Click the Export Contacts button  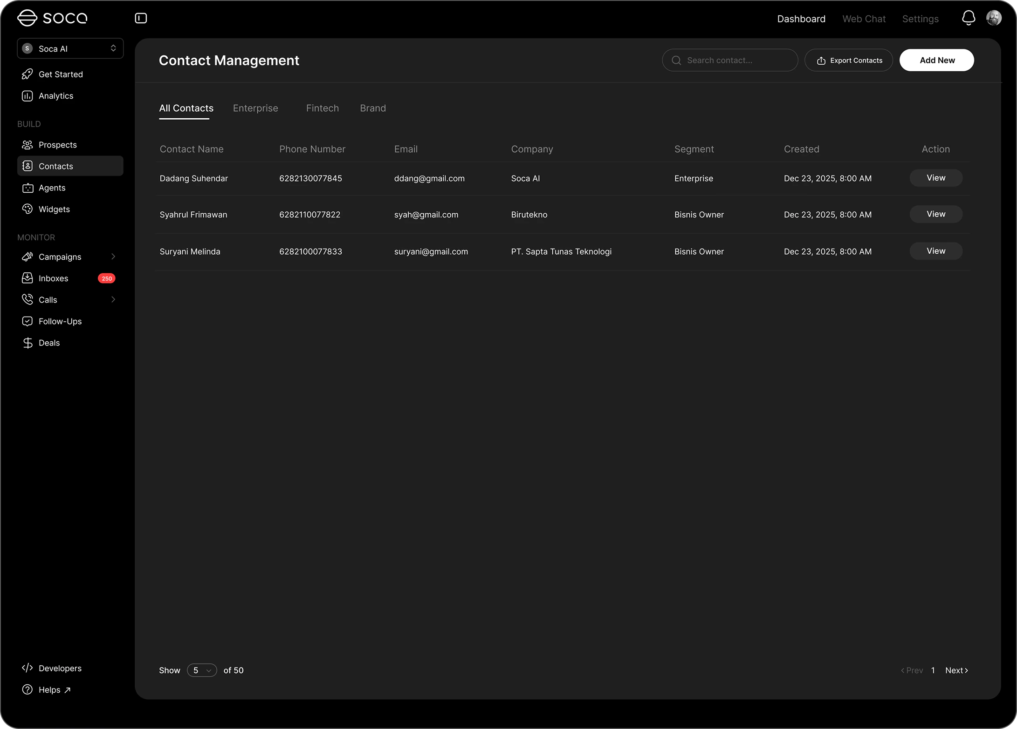pyautogui.click(x=849, y=60)
